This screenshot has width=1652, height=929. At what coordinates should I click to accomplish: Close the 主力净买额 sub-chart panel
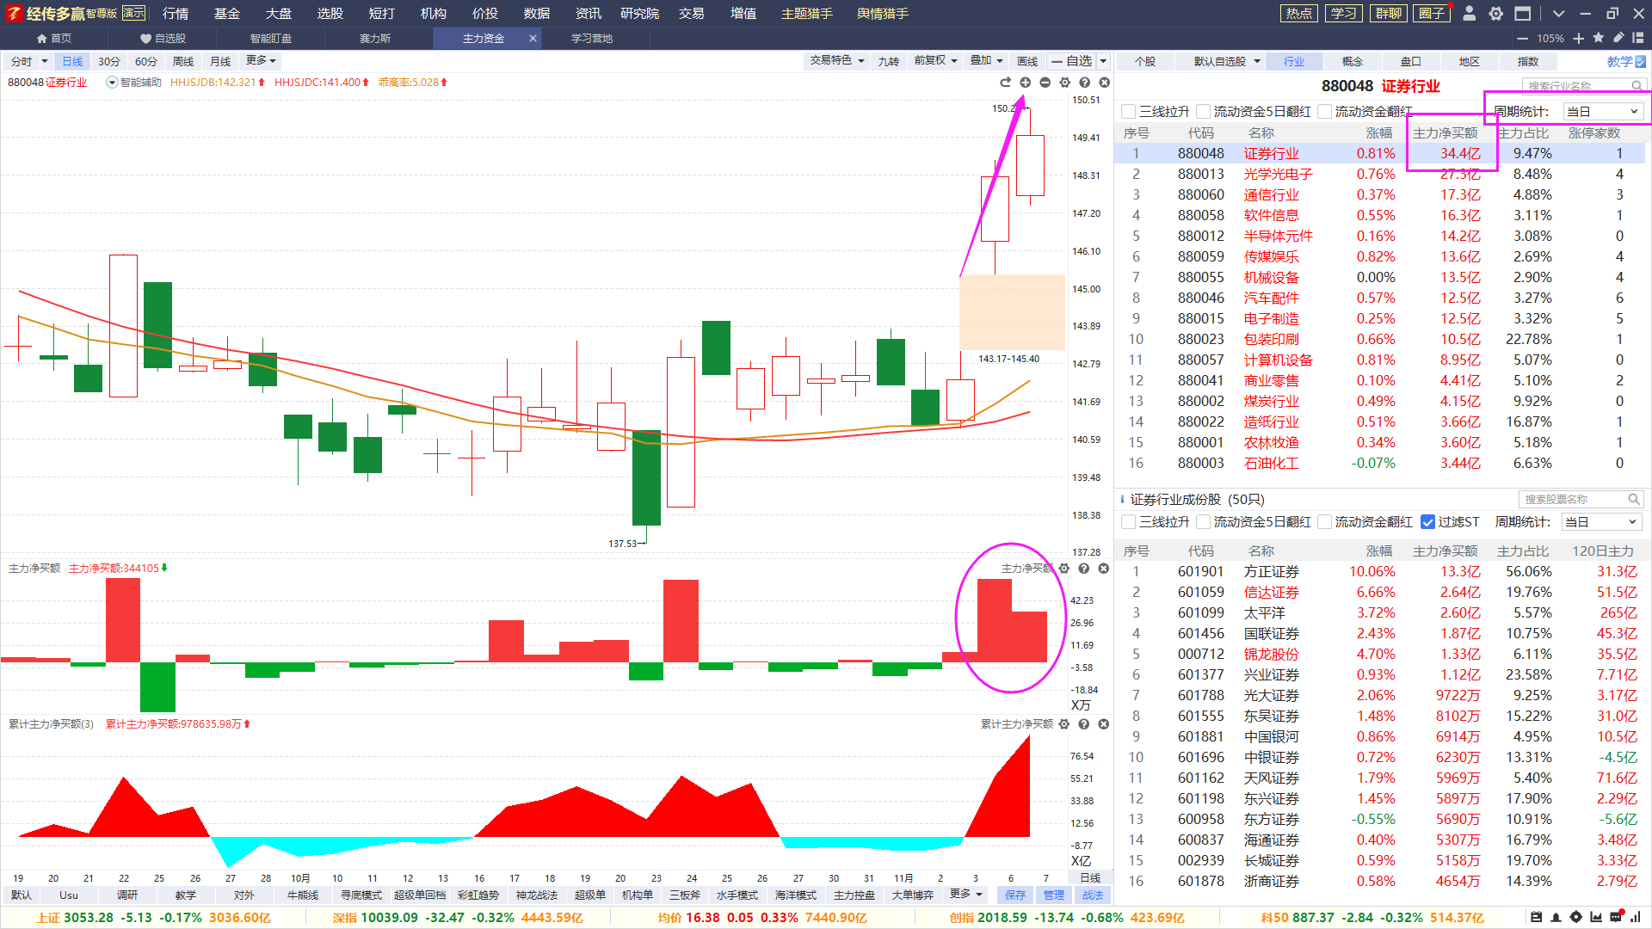[x=1104, y=569]
